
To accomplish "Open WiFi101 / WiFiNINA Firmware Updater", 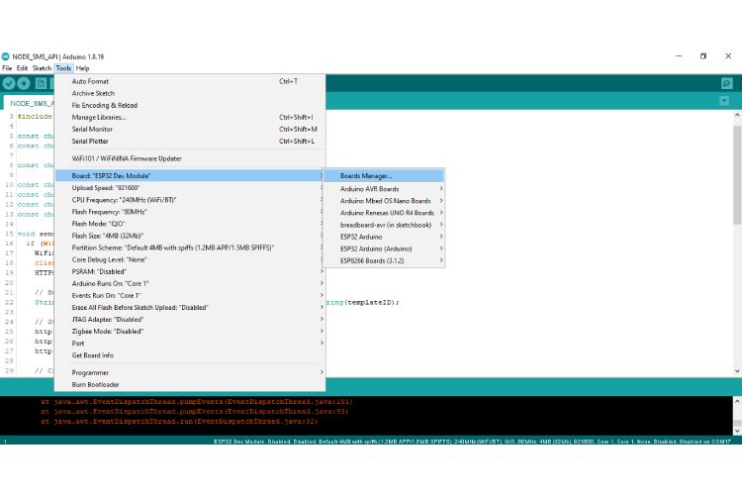I will (190, 158).
